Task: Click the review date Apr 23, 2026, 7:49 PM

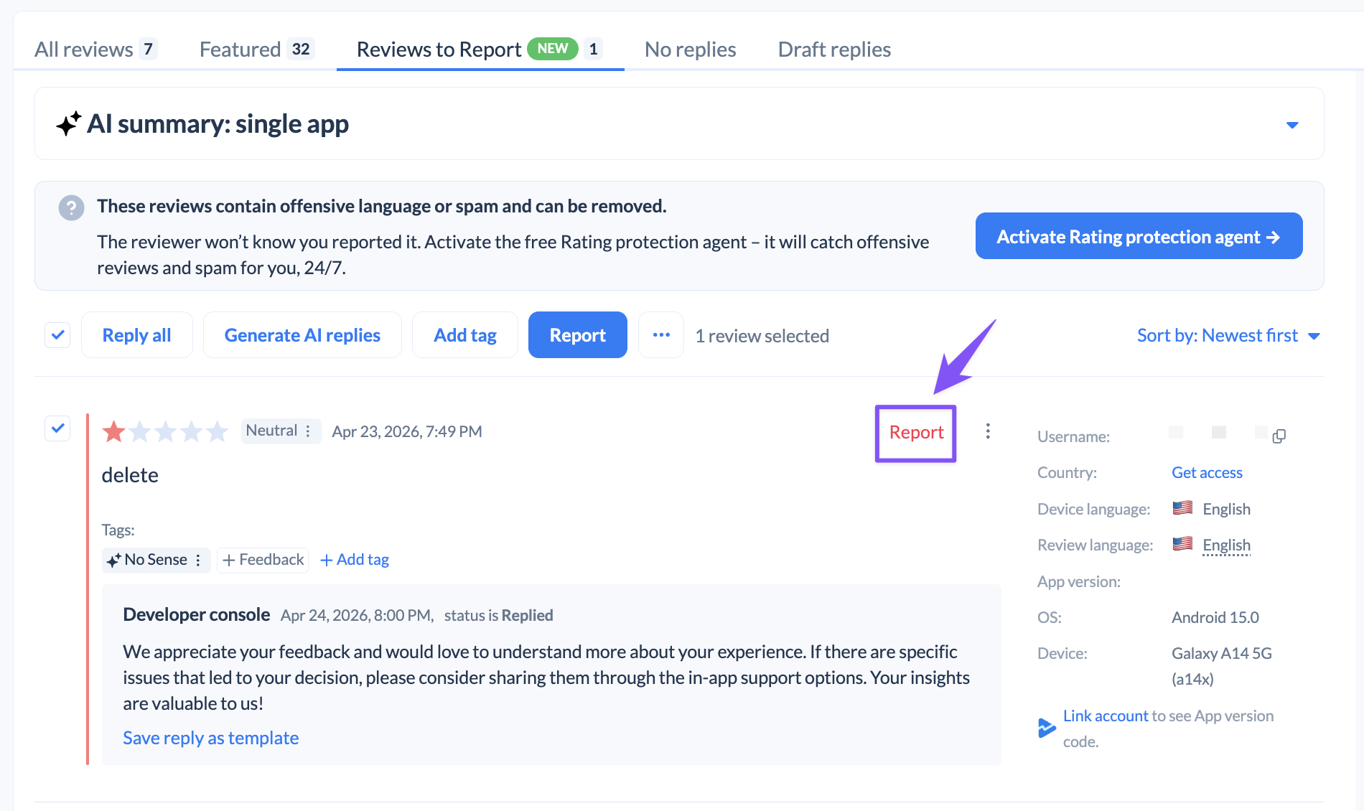Action: tap(407, 431)
